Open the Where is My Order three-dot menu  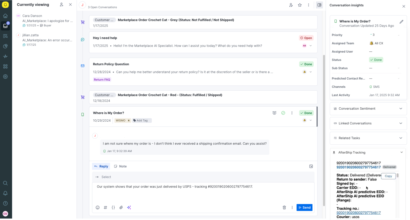click(x=292, y=113)
